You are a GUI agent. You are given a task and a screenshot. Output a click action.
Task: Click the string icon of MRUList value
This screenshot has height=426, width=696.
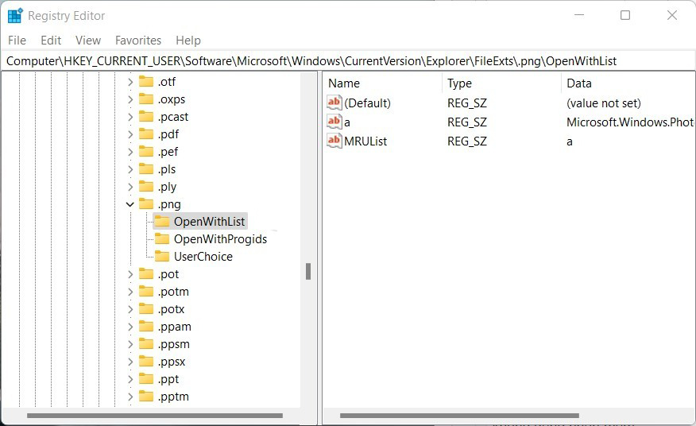point(334,141)
